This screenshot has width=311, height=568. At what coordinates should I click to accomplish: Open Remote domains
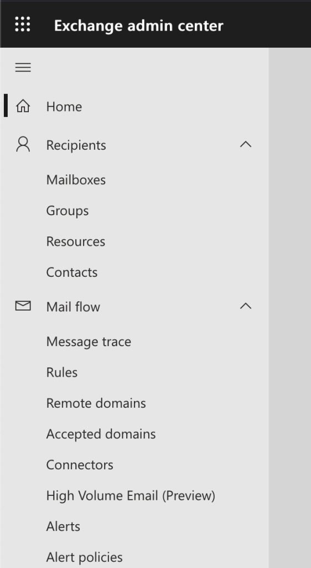[x=96, y=403]
